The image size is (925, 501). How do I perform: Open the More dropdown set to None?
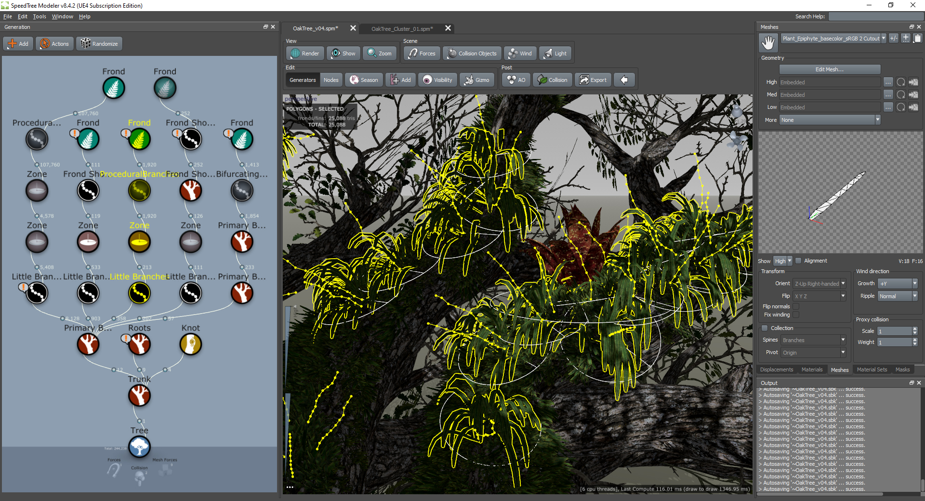coord(830,120)
